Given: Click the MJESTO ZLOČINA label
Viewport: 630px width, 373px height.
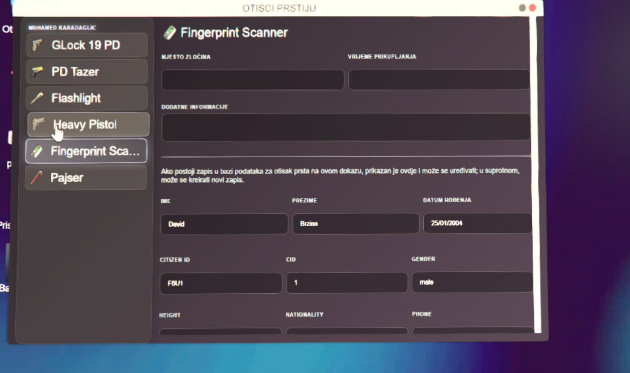Looking at the screenshot, I should (186, 57).
